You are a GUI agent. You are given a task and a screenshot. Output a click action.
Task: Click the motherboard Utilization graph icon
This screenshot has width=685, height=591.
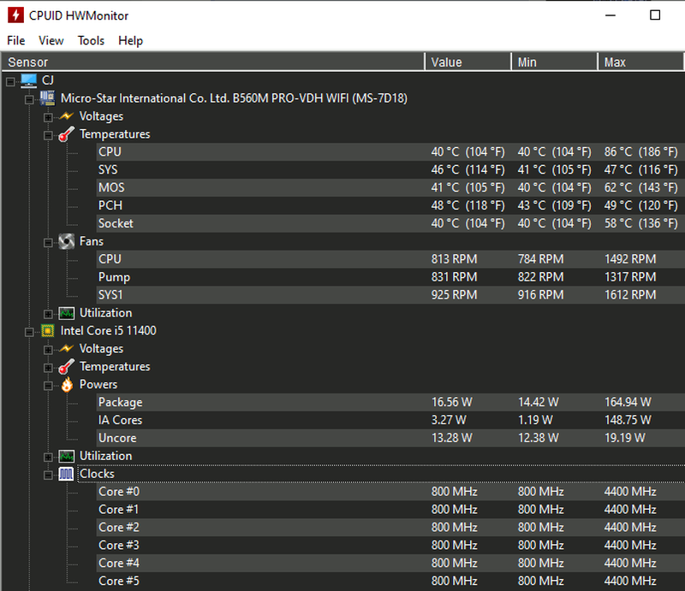coord(67,313)
